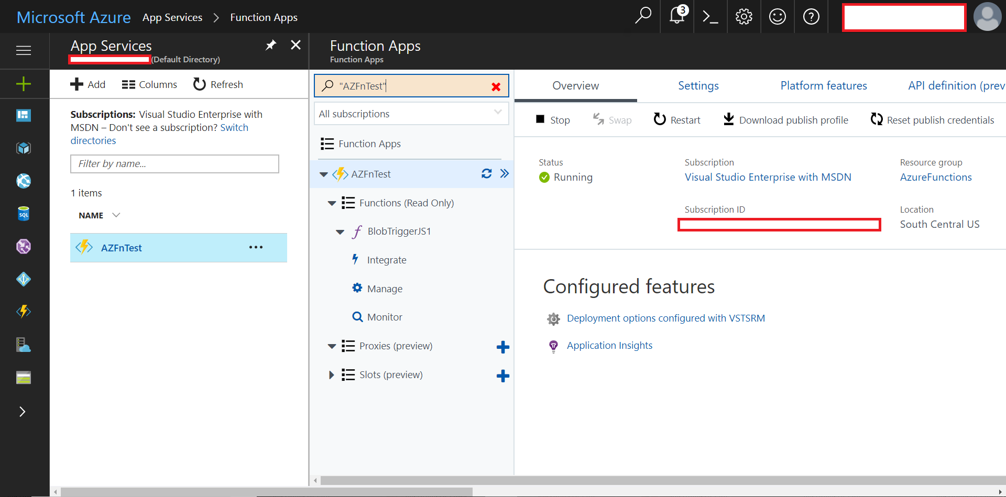
Task: Click the Swap button
Action: pos(612,120)
